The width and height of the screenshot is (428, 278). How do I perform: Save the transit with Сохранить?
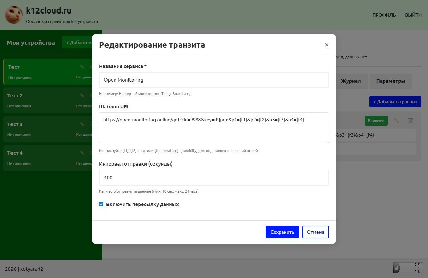tap(282, 232)
